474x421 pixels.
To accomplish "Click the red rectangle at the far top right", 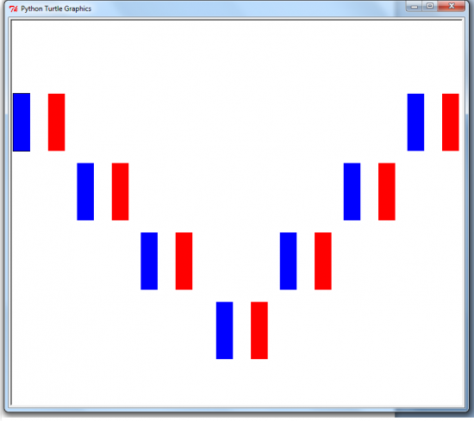I will coord(451,122).
